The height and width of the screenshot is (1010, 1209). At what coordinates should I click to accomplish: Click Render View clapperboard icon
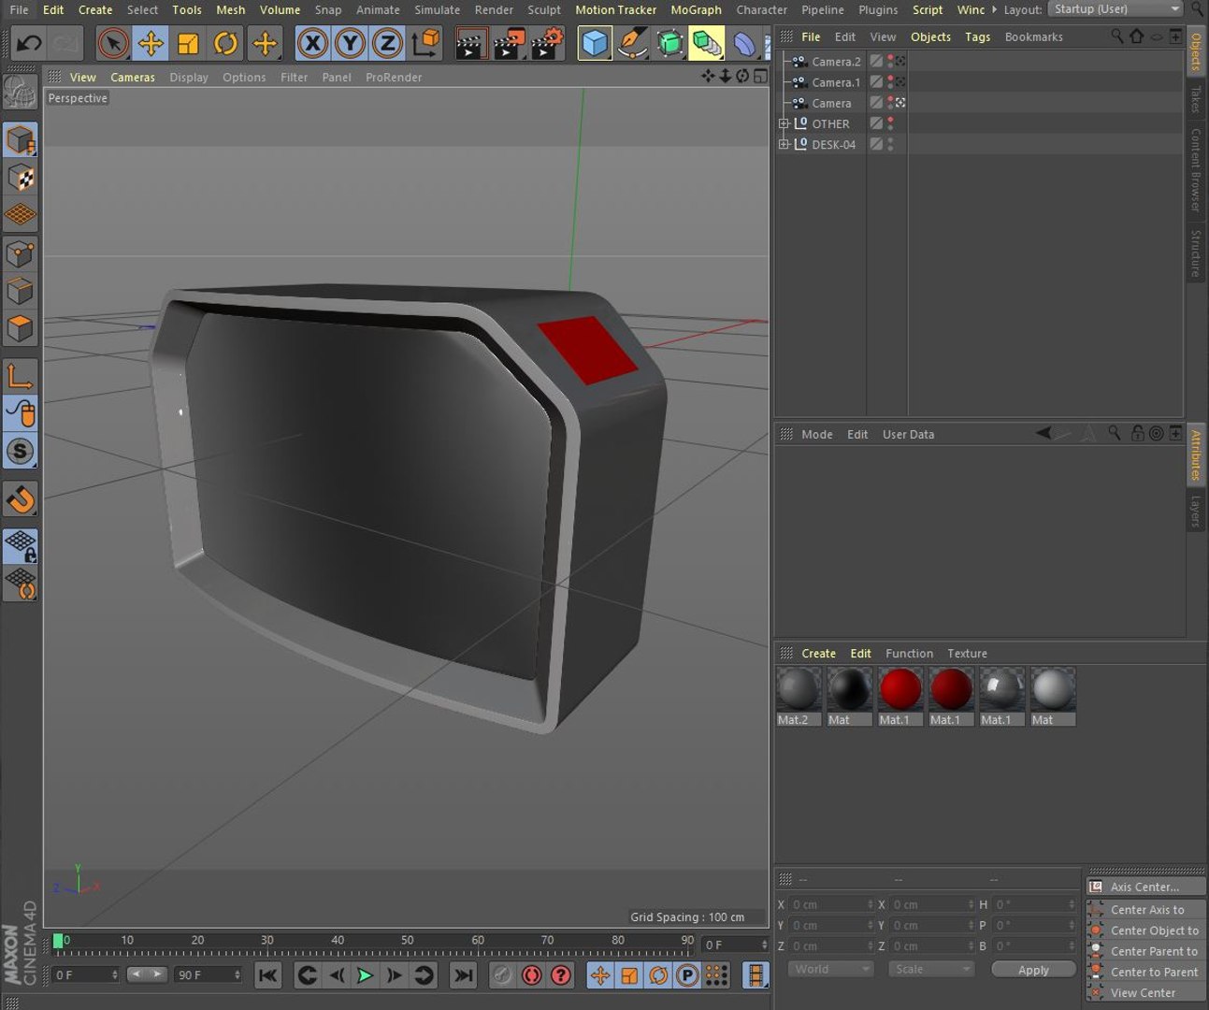click(470, 43)
